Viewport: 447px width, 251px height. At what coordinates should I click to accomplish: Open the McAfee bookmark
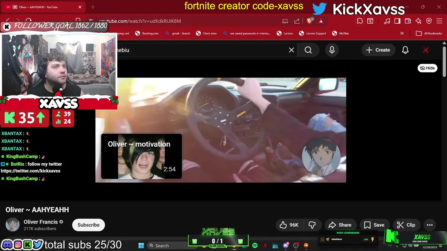point(340,33)
